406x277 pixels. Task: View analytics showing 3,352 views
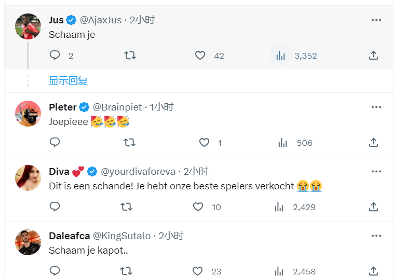point(281,56)
